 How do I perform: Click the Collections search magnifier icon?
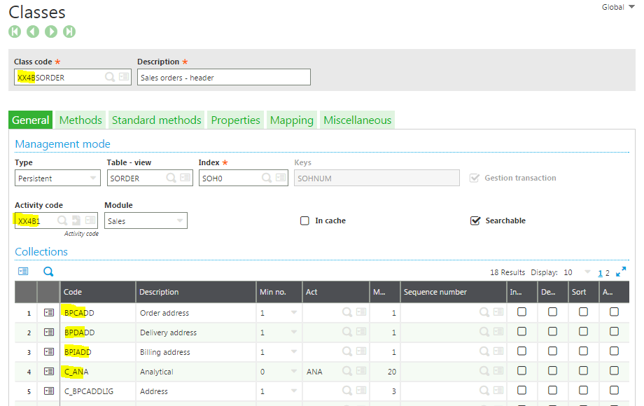[x=48, y=272]
